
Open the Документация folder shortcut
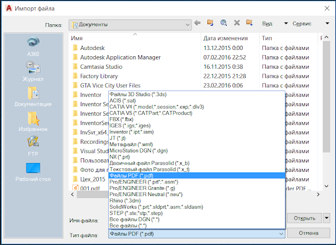pos(33,96)
